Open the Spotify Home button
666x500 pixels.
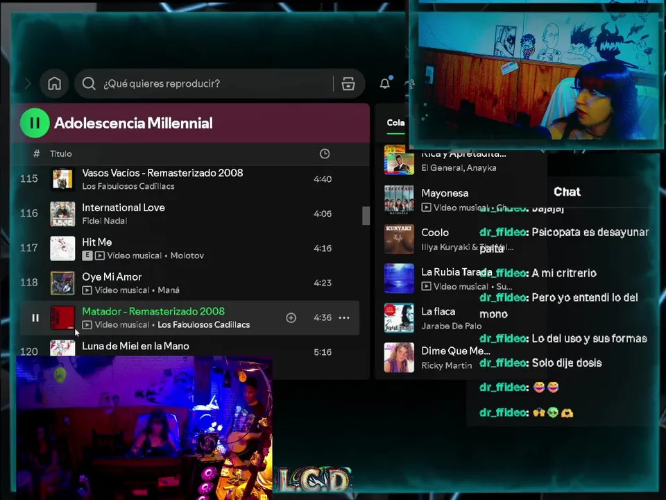pyautogui.click(x=54, y=83)
